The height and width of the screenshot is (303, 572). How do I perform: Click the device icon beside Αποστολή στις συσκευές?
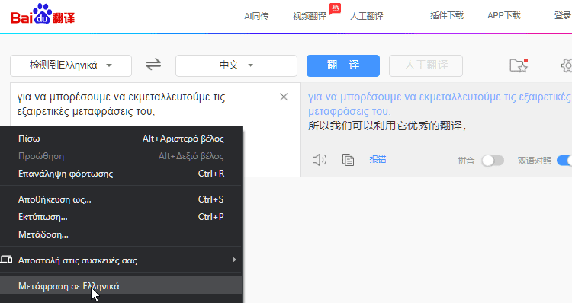(6, 260)
